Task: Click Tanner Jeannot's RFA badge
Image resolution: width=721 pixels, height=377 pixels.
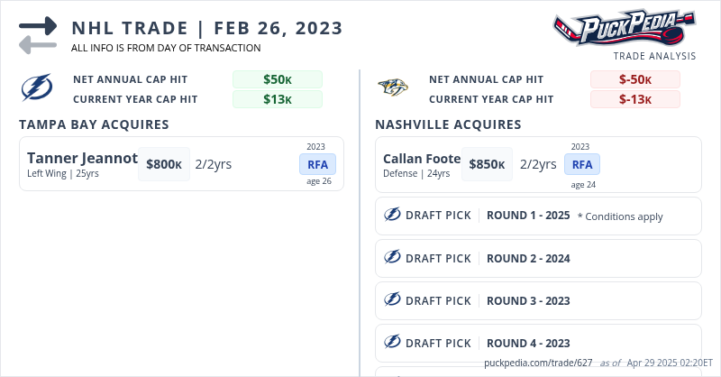Action: point(317,164)
